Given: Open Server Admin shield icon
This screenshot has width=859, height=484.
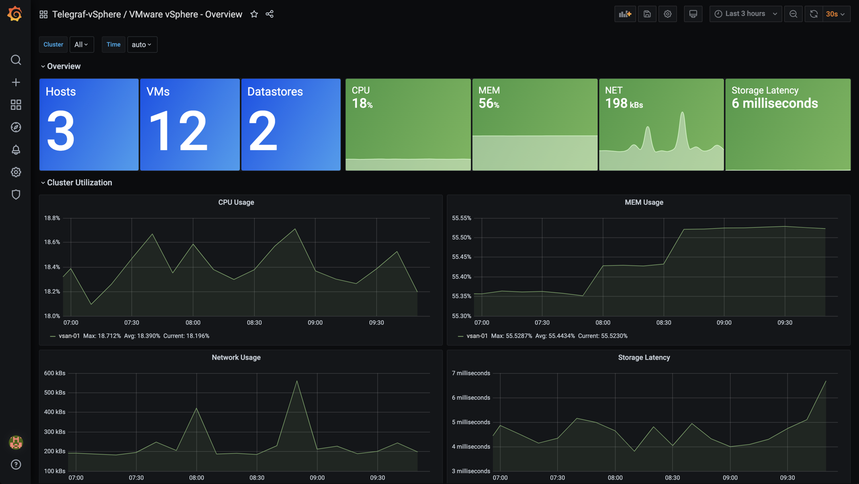Looking at the screenshot, I should (x=16, y=195).
